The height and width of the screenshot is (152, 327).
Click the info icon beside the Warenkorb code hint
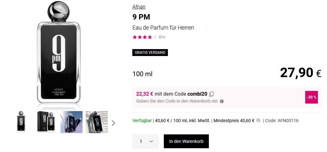click(222, 101)
